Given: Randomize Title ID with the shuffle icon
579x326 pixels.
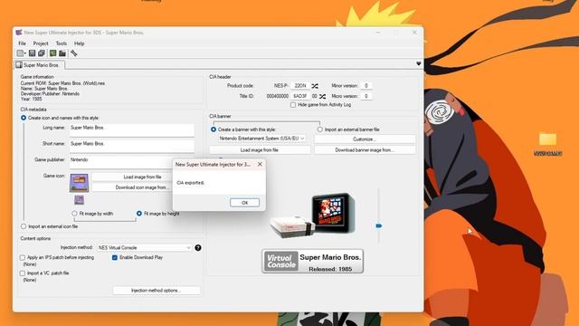Looking at the screenshot, I should point(322,96).
